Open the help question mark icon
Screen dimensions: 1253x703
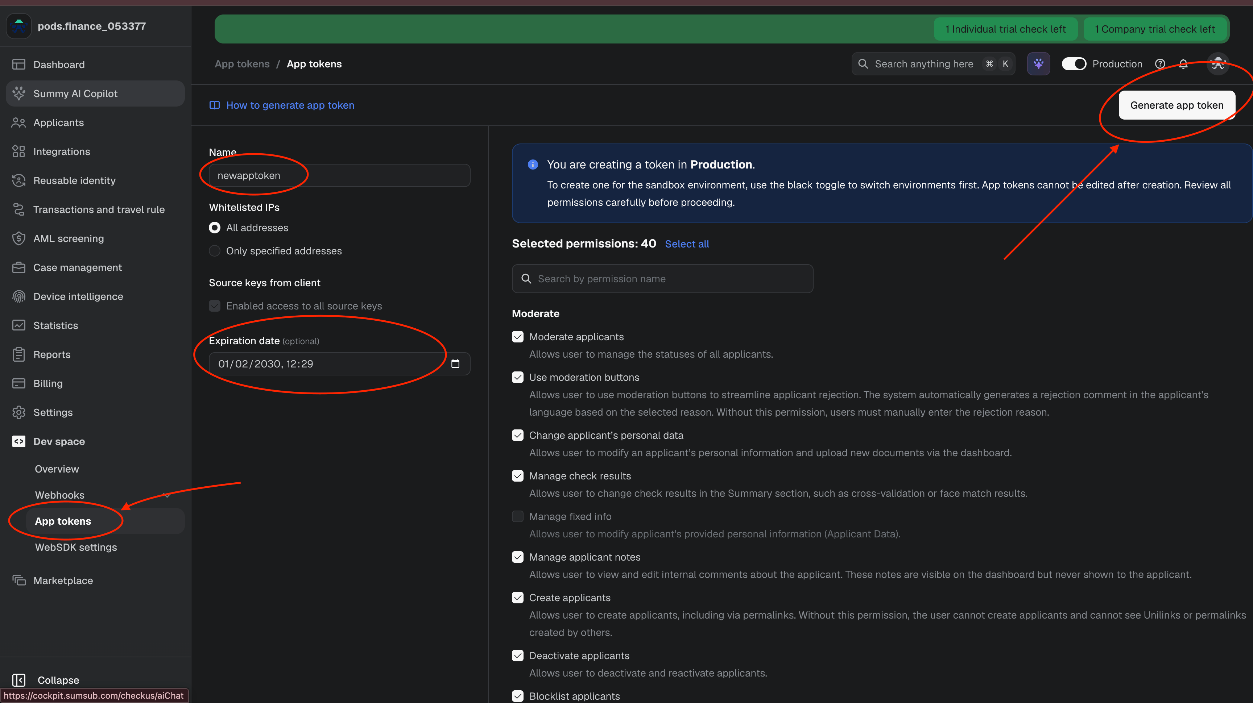coord(1159,64)
